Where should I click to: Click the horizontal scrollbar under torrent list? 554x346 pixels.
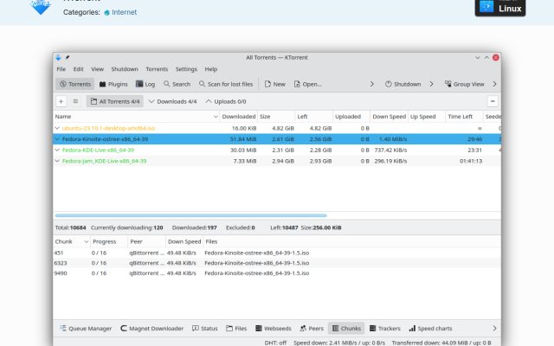(190, 215)
